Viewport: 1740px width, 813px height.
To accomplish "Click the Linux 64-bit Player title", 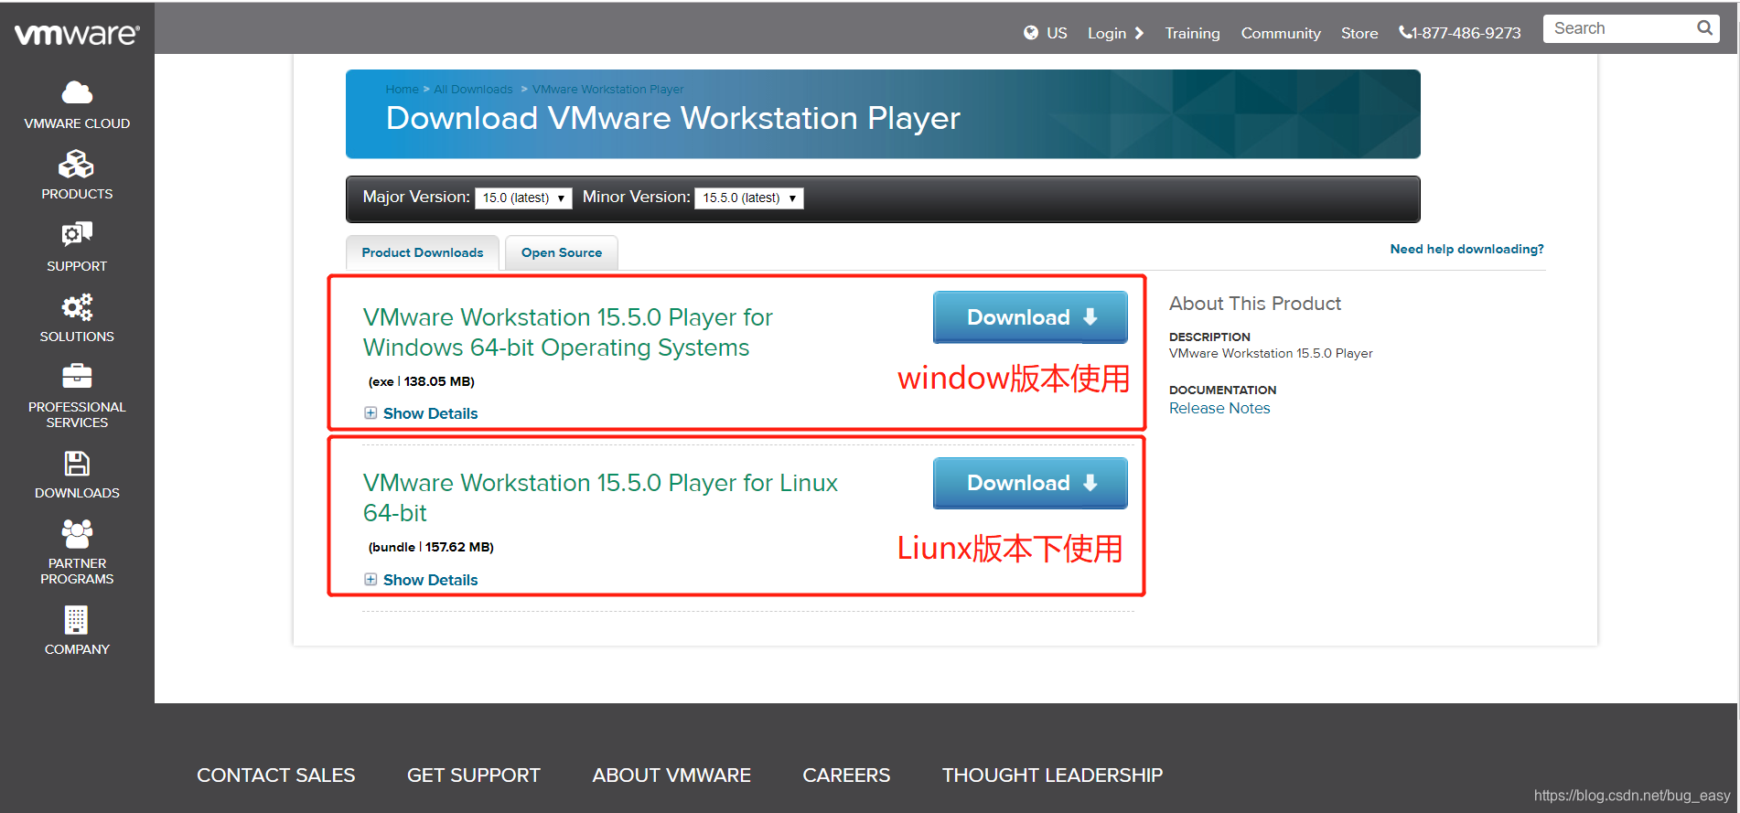I will click(x=600, y=497).
